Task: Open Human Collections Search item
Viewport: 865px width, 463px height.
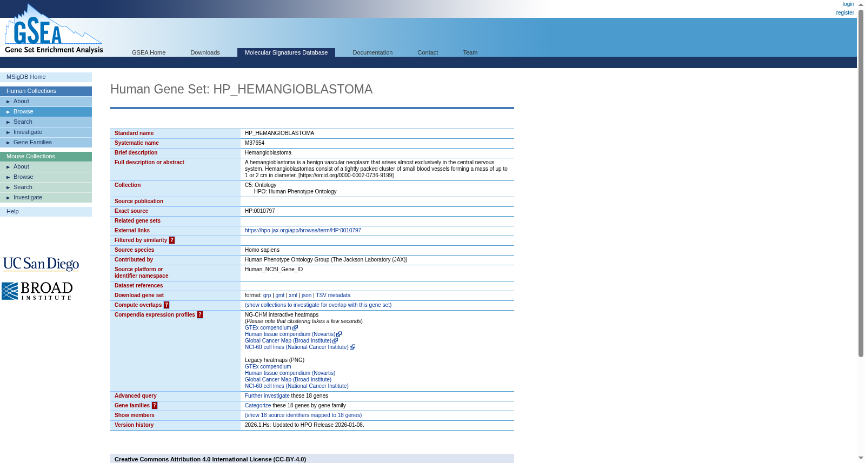Action: coord(46,122)
